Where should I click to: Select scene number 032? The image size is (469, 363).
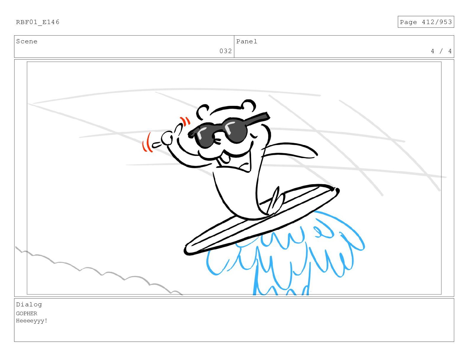point(226,51)
